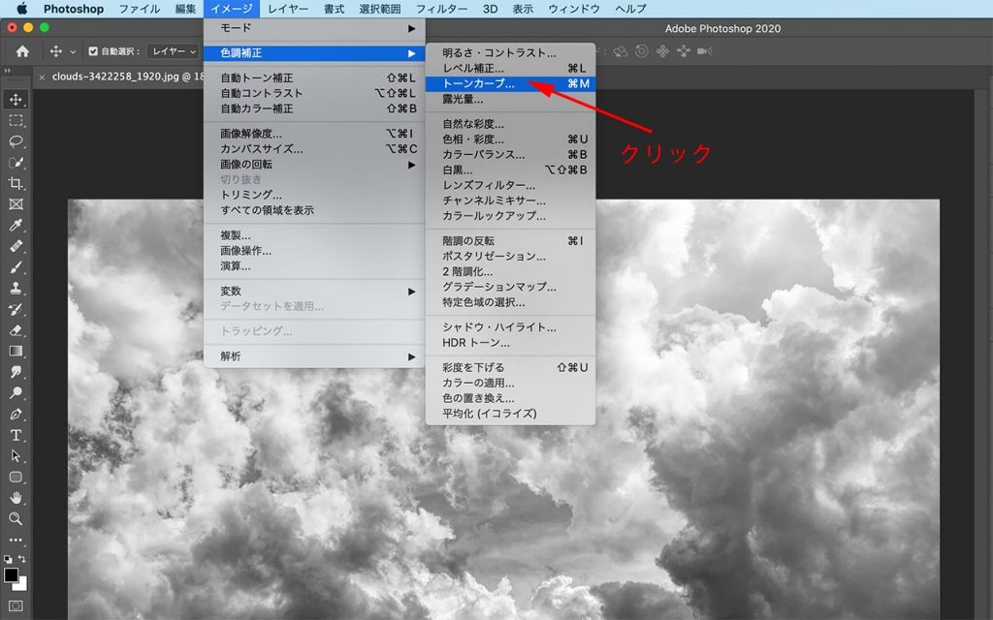Select the Lasso tool
Viewport: 993px width, 620px height.
coord(16,141)
